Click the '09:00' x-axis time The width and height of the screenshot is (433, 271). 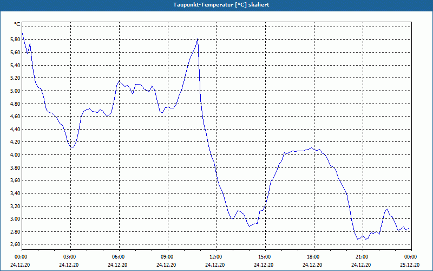pyautogui.click(x=168, y=257)
